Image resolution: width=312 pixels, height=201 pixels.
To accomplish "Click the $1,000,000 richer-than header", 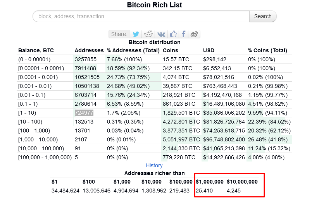I will coord(210,182).
